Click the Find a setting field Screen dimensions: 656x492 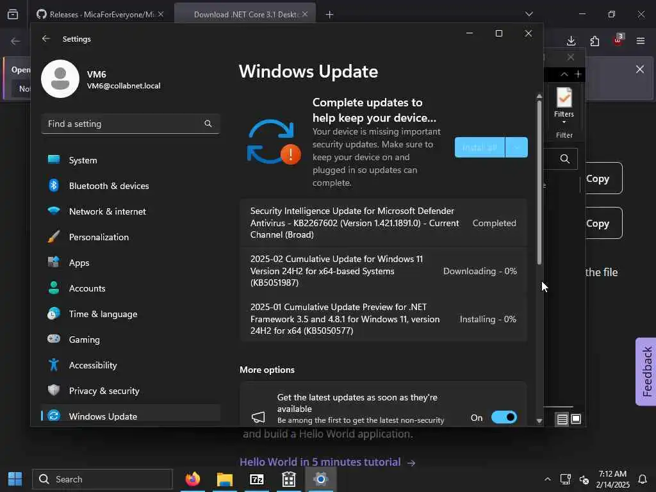click(131, 124)
